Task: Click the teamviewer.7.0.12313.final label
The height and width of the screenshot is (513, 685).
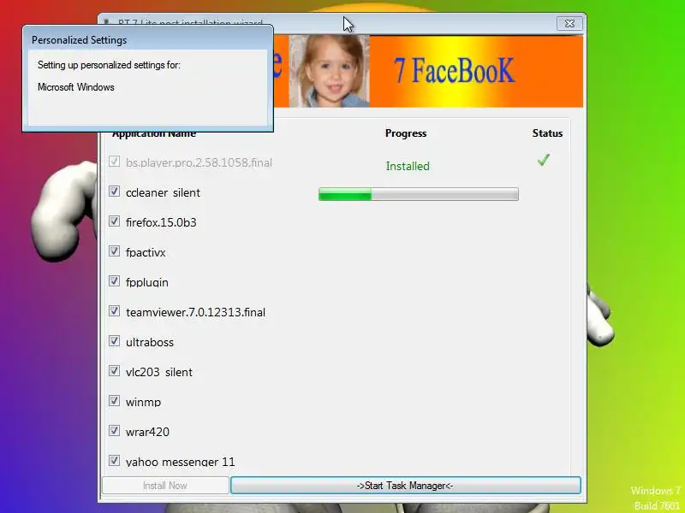Action: 195,312
